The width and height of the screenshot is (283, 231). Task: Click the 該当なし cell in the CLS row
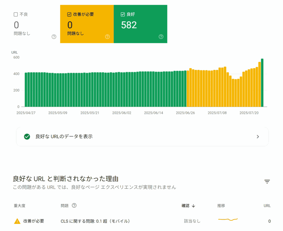pyautogui.click(x=192, y=221)
